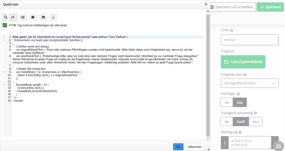Image resolution: width=285 pixels, height=151 pixels.
Task: Open the search tool in source editor
Action: pyautogui.click(x=5, y=17)
